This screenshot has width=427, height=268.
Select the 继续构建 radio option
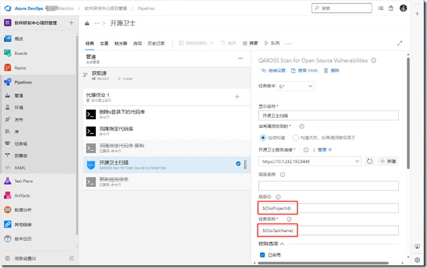tap(263, 137)
